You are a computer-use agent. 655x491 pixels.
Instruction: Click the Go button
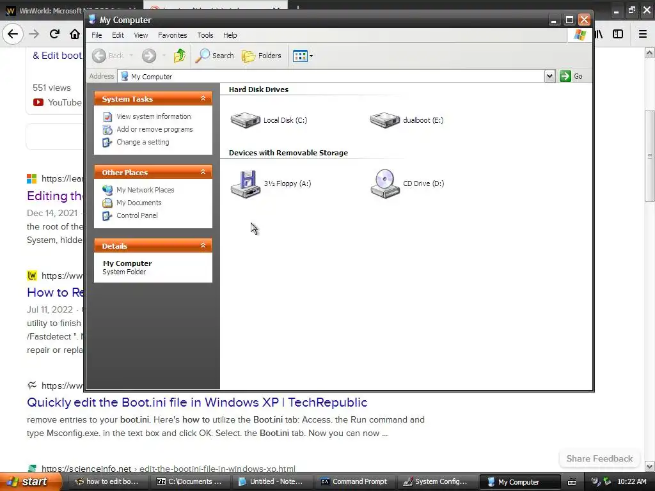571,77
